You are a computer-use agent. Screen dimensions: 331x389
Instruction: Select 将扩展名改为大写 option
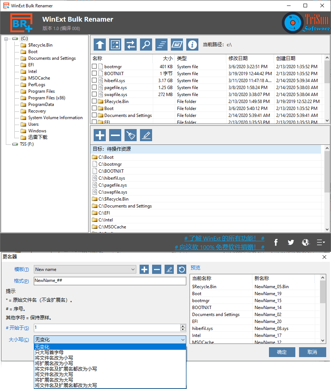click(x=110, y=380)
